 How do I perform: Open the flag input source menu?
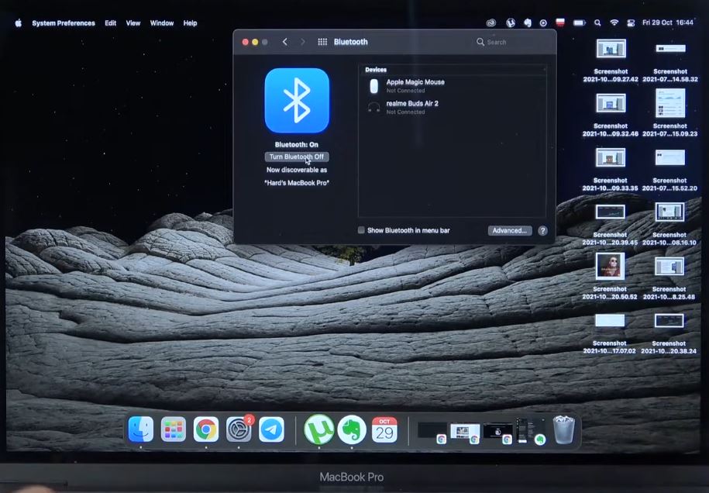point(559,22)
